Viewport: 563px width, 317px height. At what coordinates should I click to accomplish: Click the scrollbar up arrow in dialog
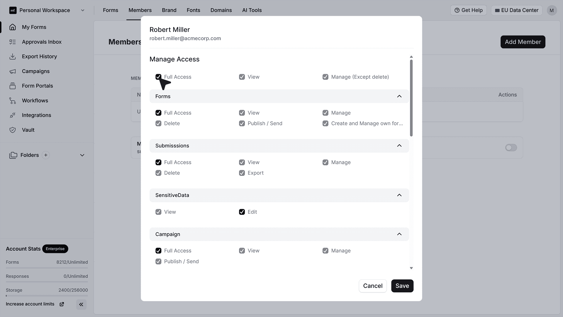(x=411, y=57)
